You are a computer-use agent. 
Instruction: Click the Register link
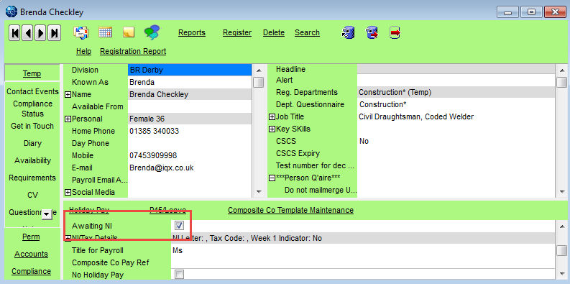[x=237, y=33]
